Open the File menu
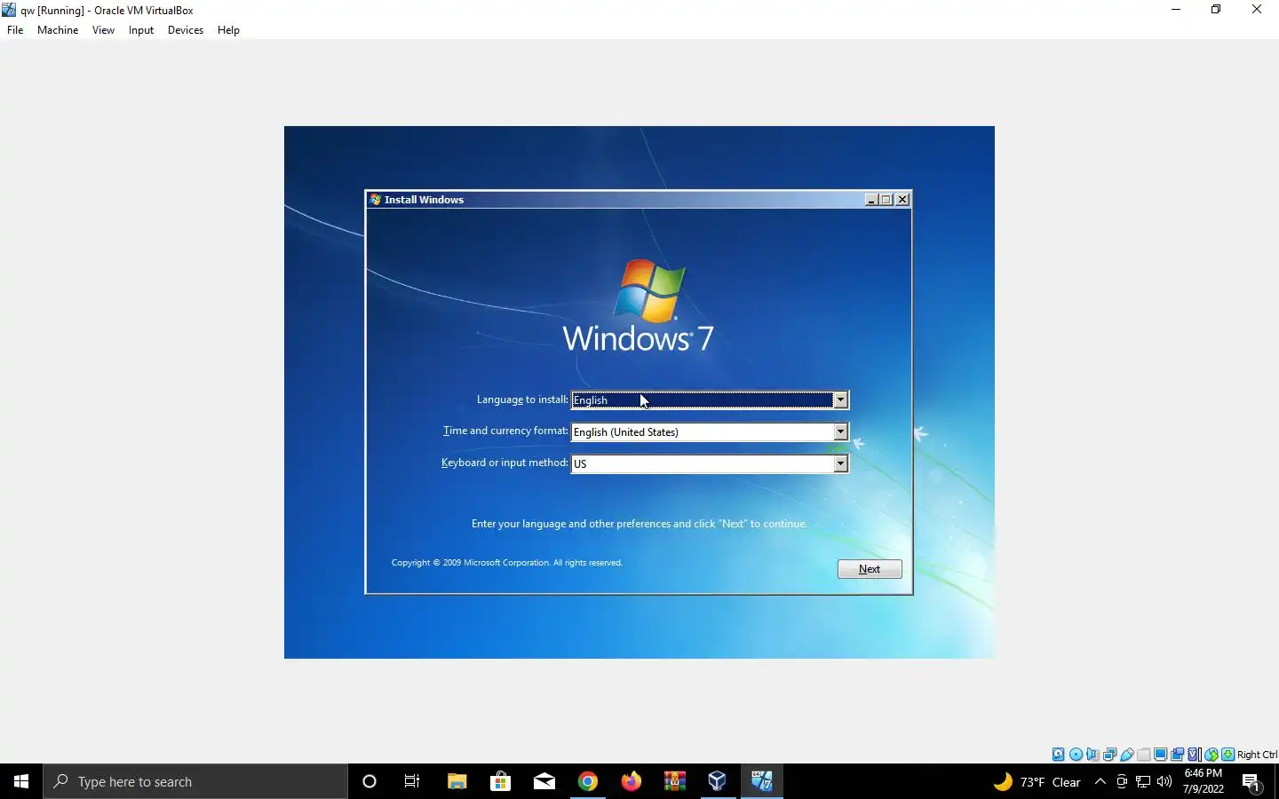 (x=15, y=30)
